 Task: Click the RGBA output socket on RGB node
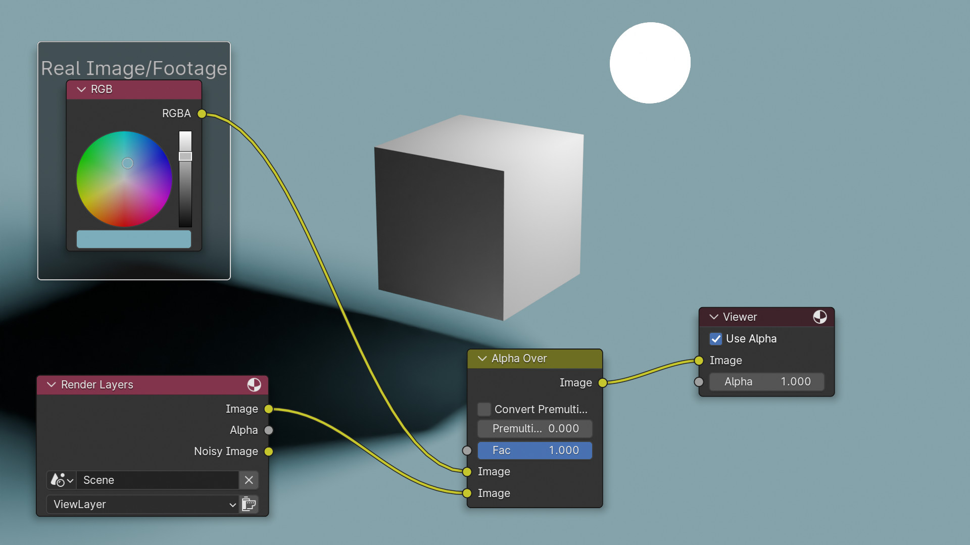[x=202, y=114]
